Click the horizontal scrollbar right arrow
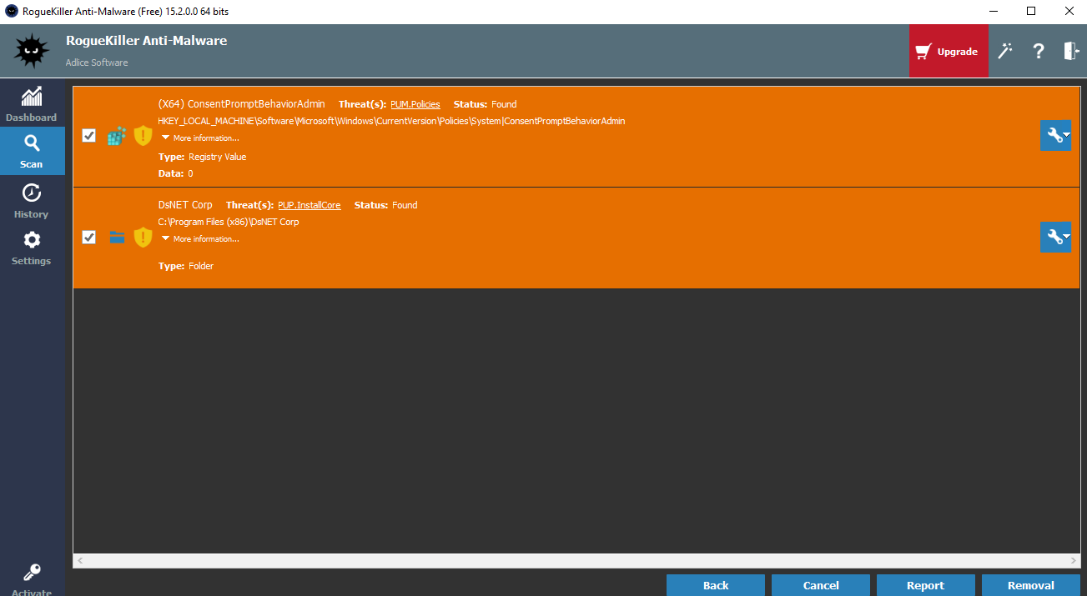Screen dimensions: 1087x596 click(1073, 561)
